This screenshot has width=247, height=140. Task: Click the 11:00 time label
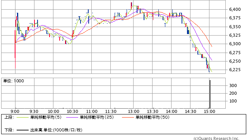92,111
